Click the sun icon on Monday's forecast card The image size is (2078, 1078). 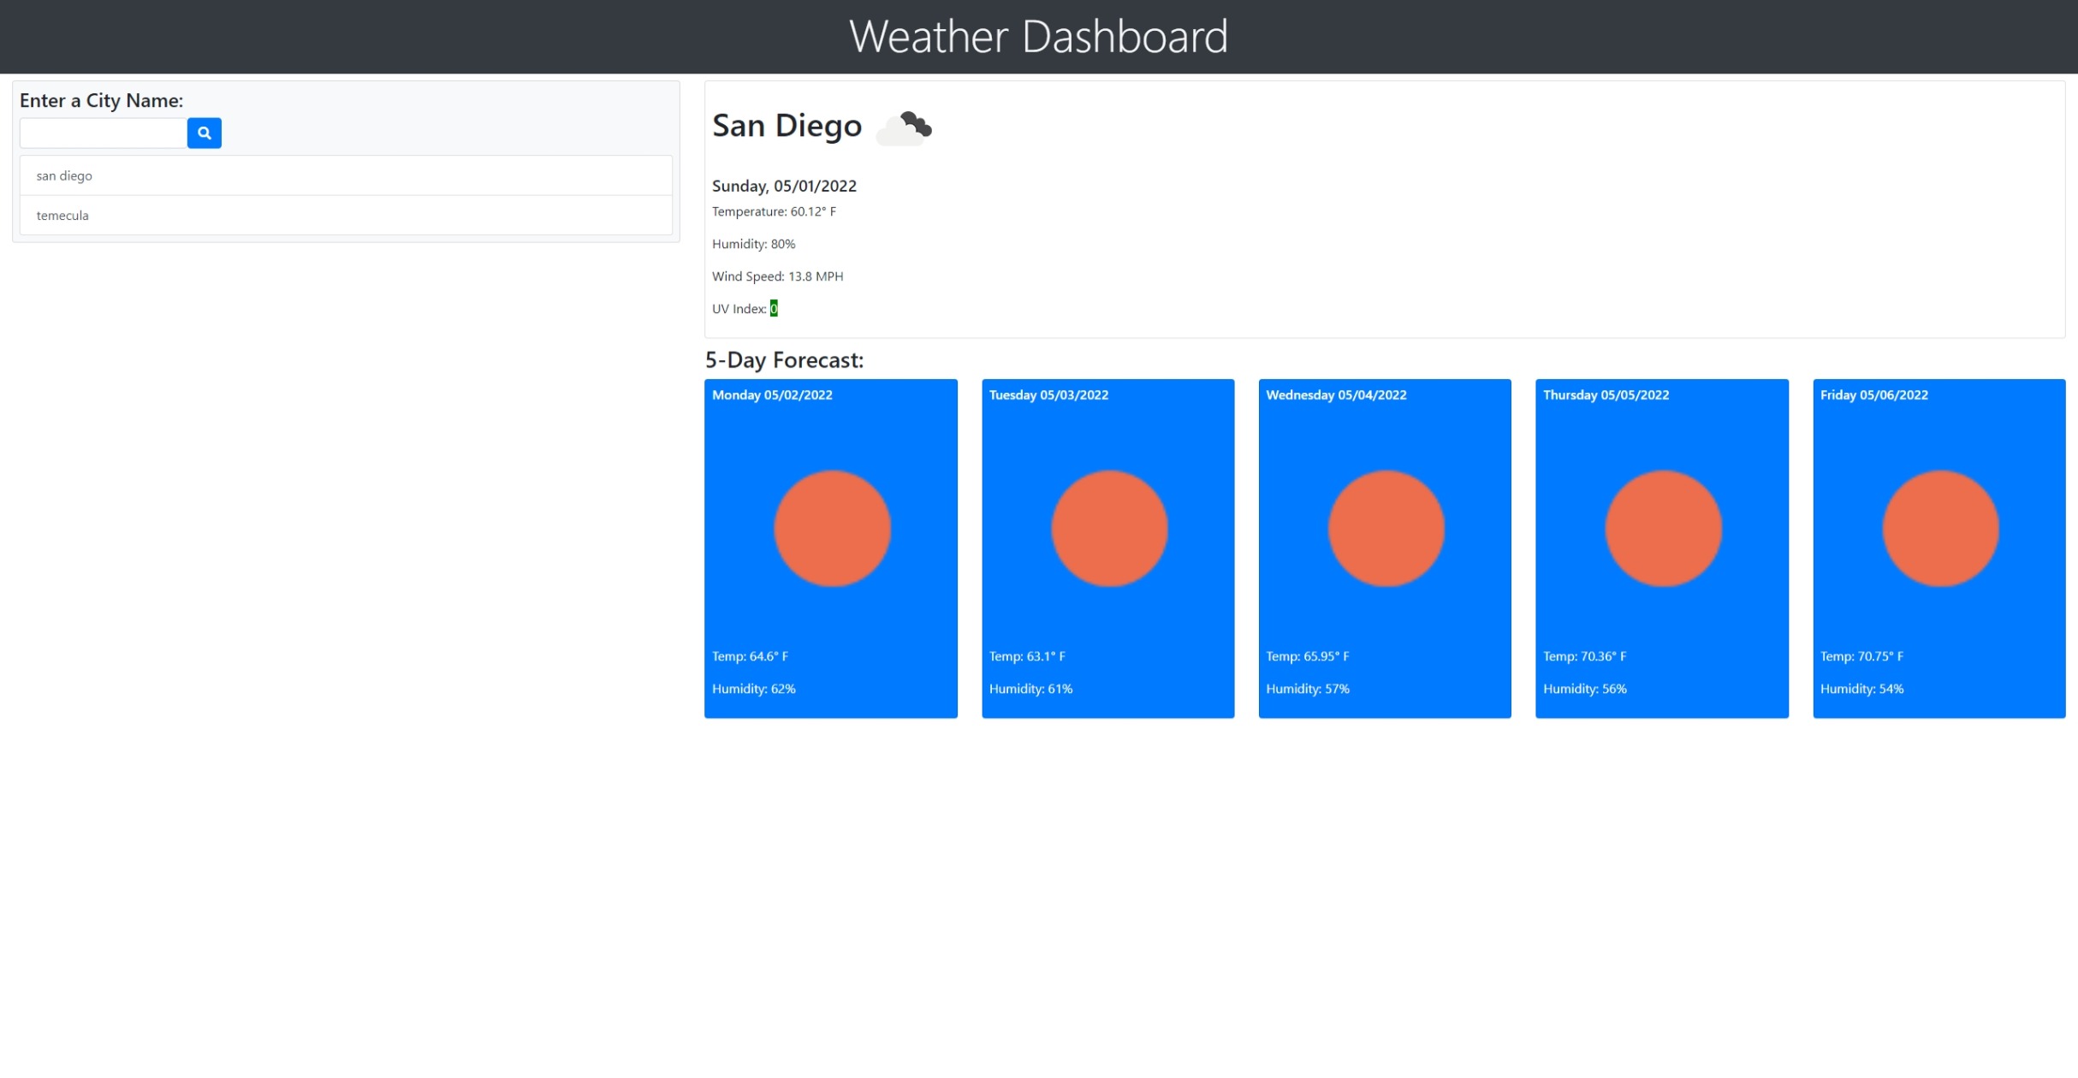[831, 528]
